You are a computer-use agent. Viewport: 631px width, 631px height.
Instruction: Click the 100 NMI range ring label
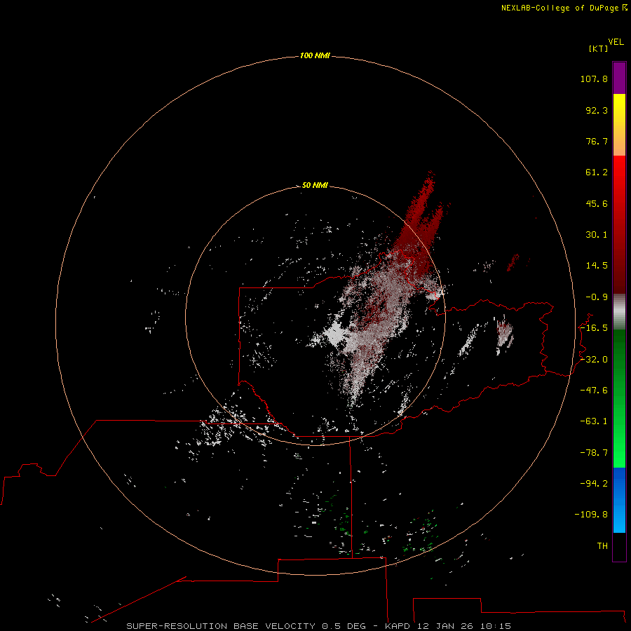pos(315,55)
